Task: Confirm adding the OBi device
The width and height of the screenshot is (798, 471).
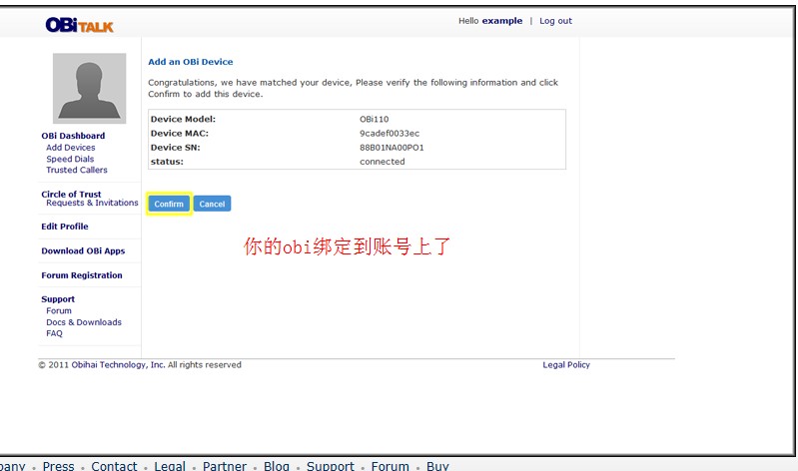Action: coord(169,204)
